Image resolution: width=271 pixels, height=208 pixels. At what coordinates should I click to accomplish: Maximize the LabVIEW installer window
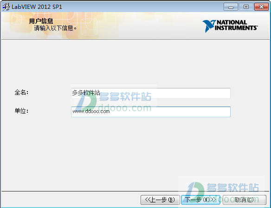[246, 7]
